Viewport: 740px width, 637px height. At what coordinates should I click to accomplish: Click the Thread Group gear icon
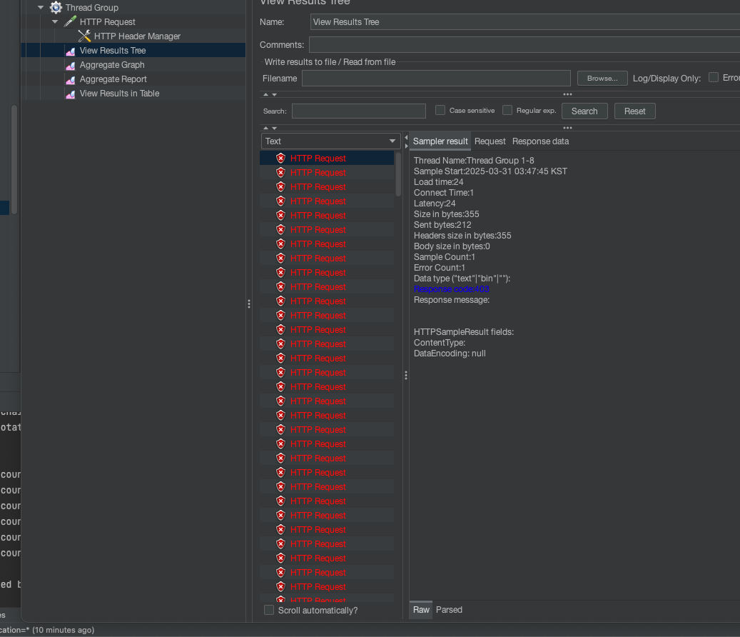tap(56, 8)
